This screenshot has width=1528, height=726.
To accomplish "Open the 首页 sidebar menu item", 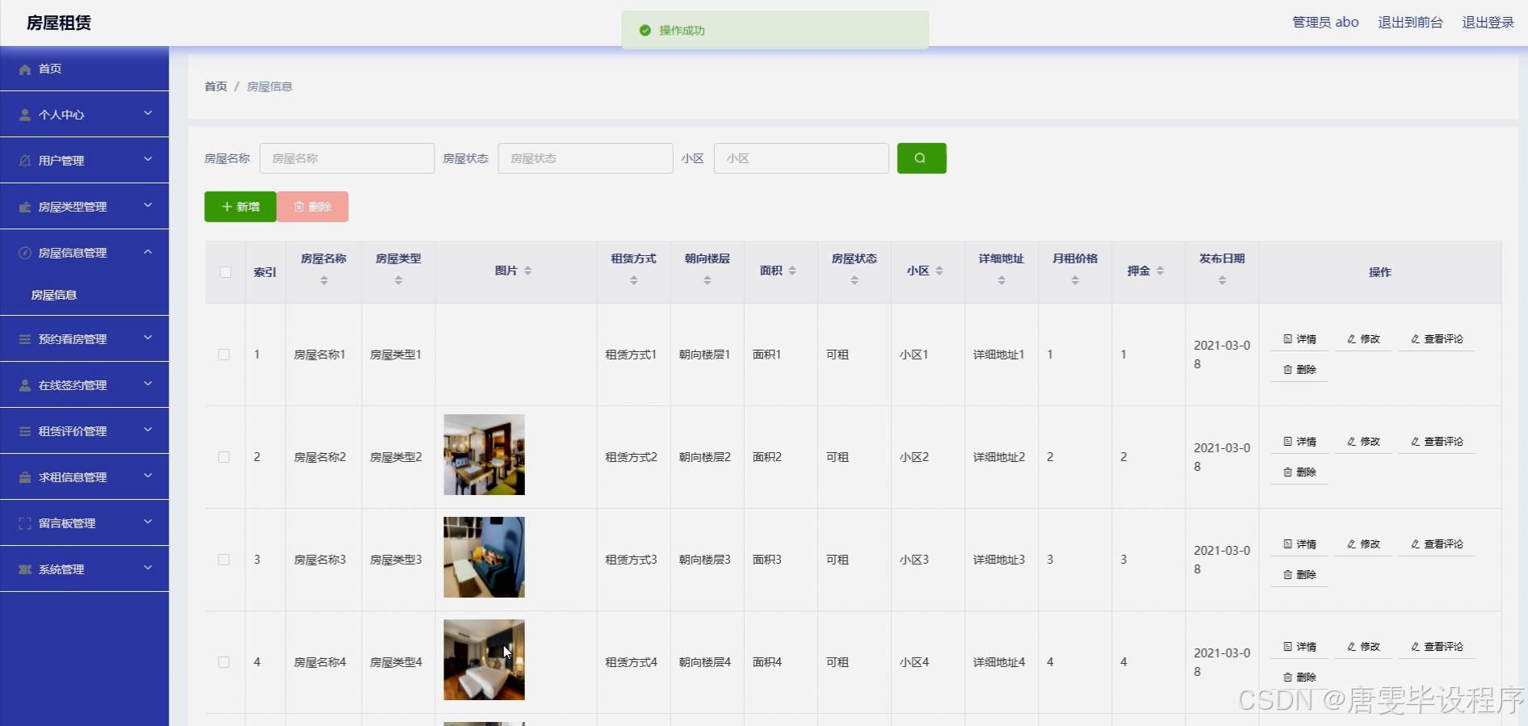I will (84, 69).
